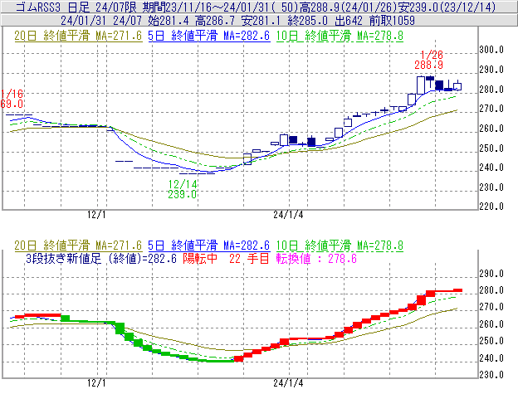
Task: Click the lower 5日 終値平滑 MA=282.6 legend
Action: coord(209,246)
